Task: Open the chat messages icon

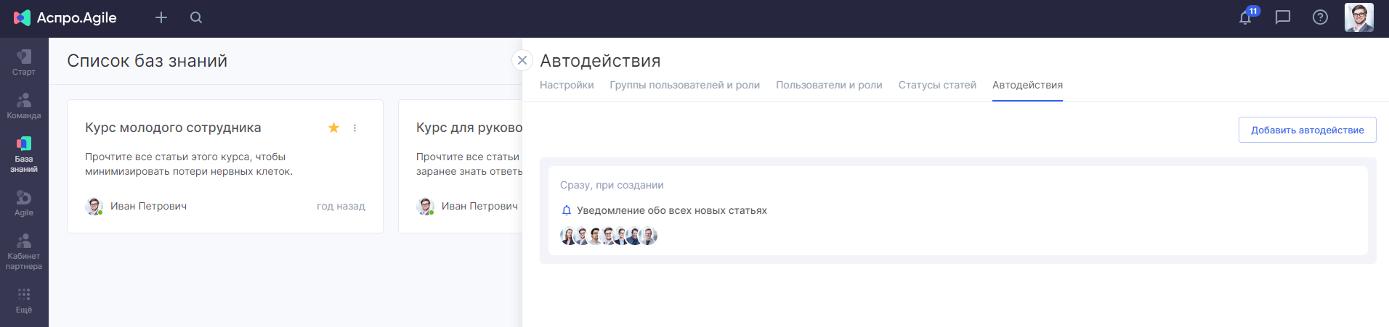Action: [x=1283, y=17]
